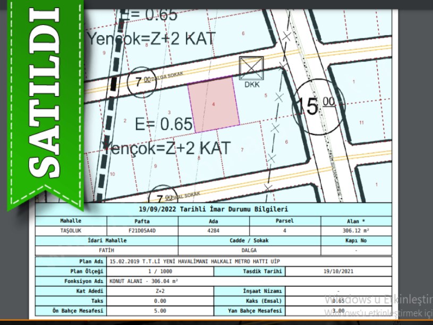
Task: Click the Ada value 4284
Action: pyautogui.click(x=214, y=231)
